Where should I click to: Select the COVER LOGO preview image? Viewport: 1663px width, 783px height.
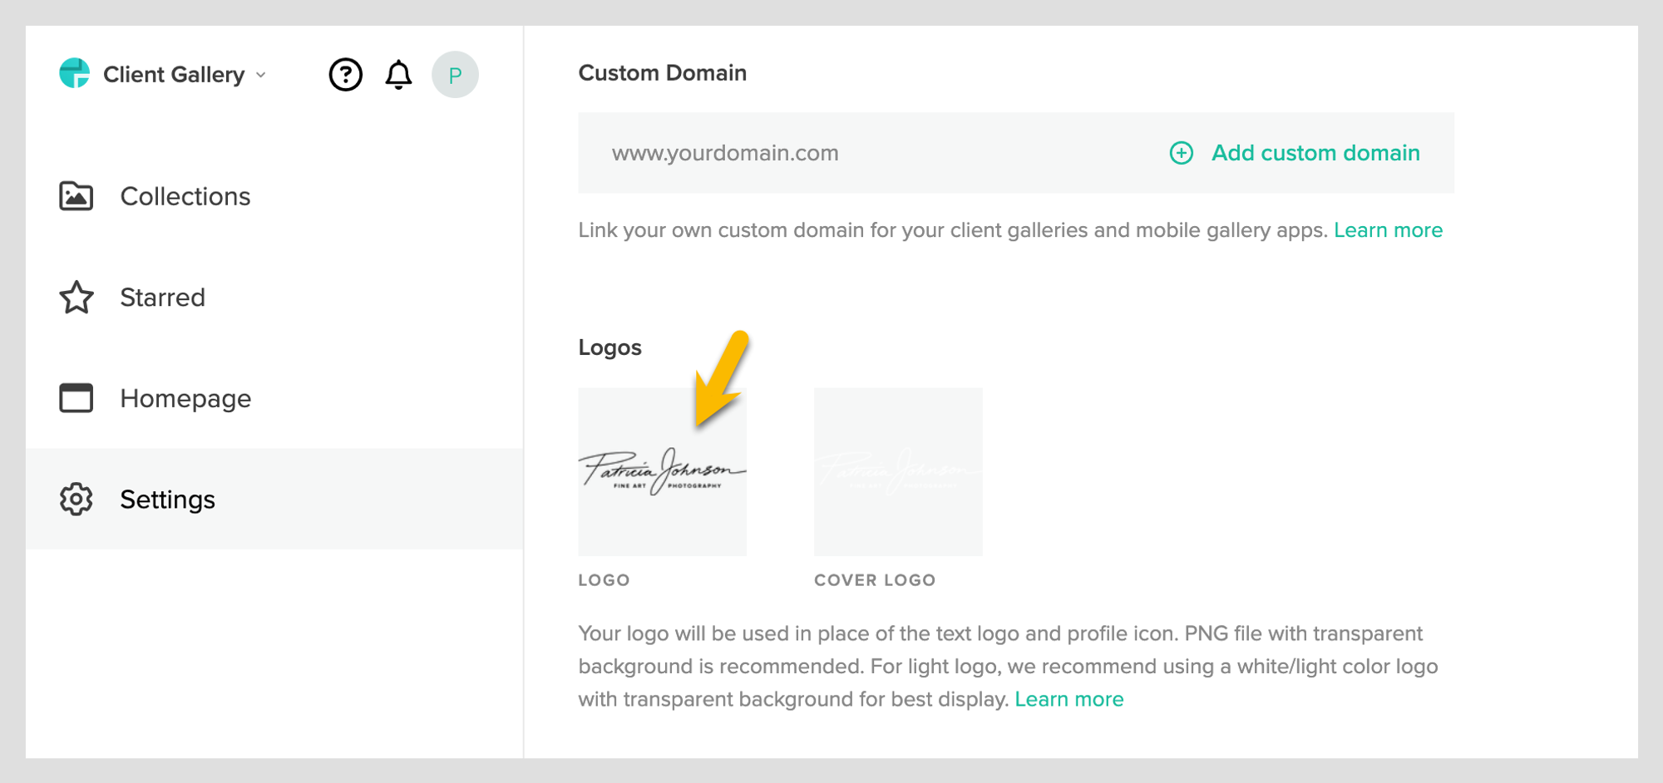(x=898, y=472)
